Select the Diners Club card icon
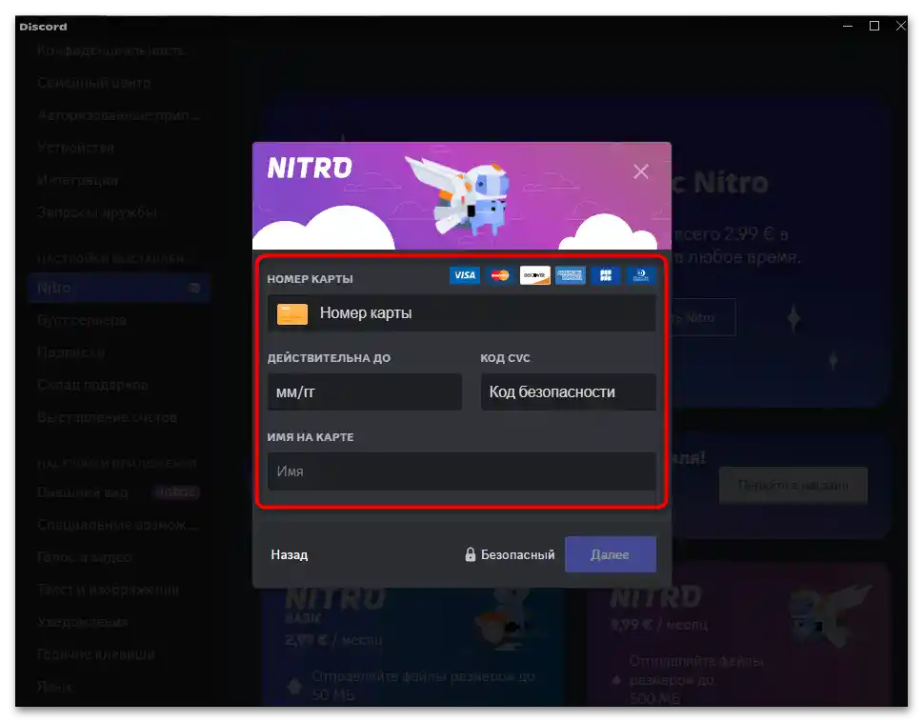The width and height of the screenshot is (923, 722). click(639, 275)
